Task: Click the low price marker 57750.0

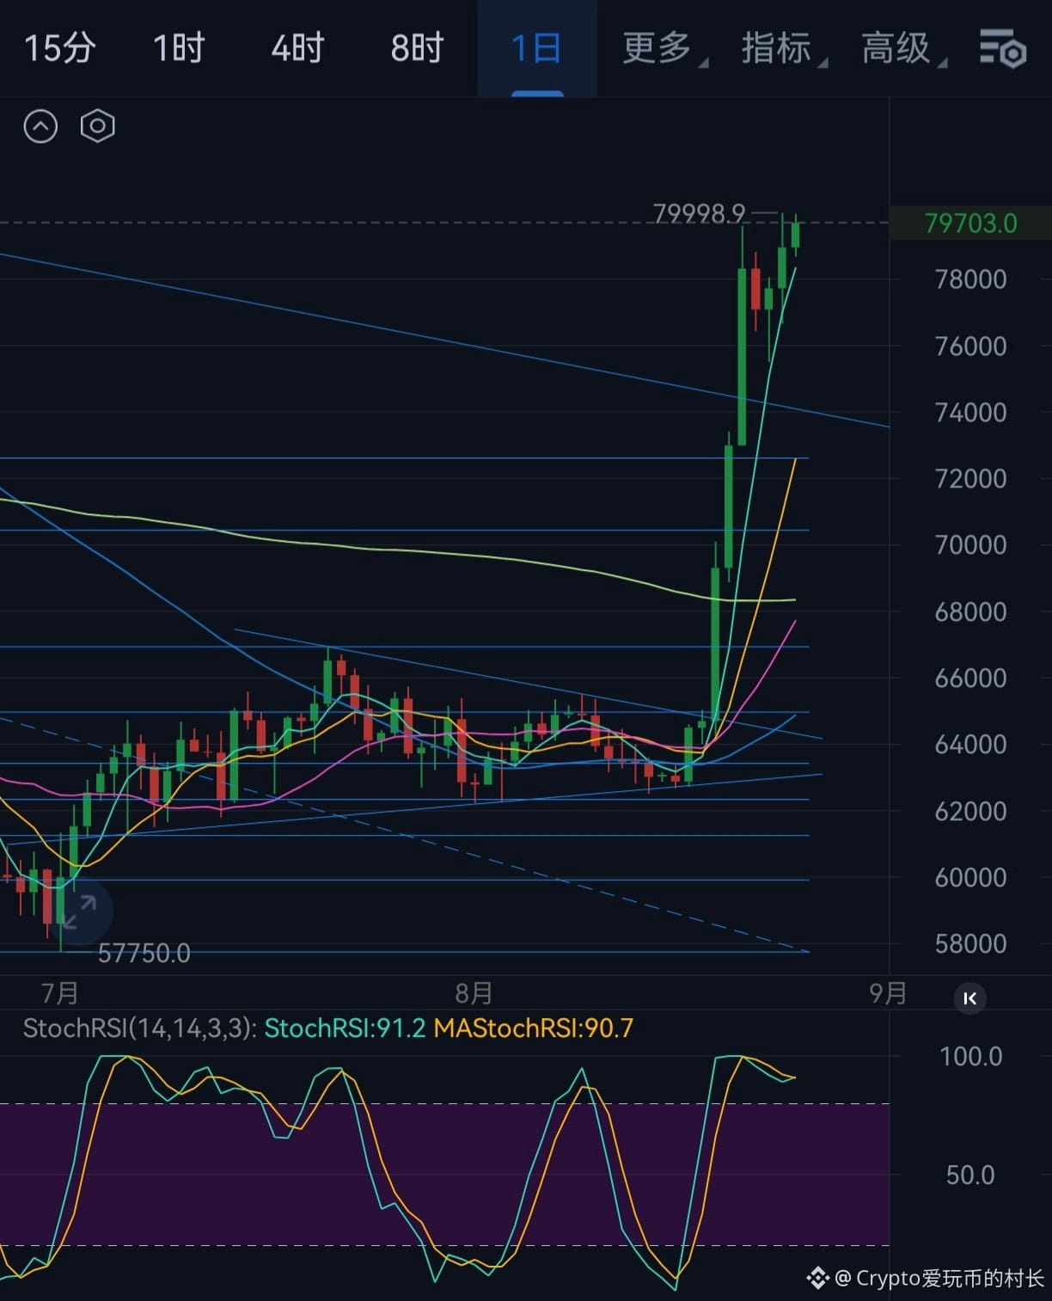Action: tap(144, 953)
